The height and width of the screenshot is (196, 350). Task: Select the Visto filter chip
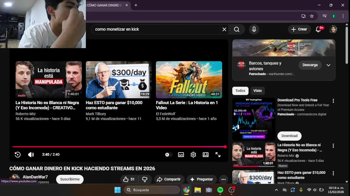coord(257,91)
